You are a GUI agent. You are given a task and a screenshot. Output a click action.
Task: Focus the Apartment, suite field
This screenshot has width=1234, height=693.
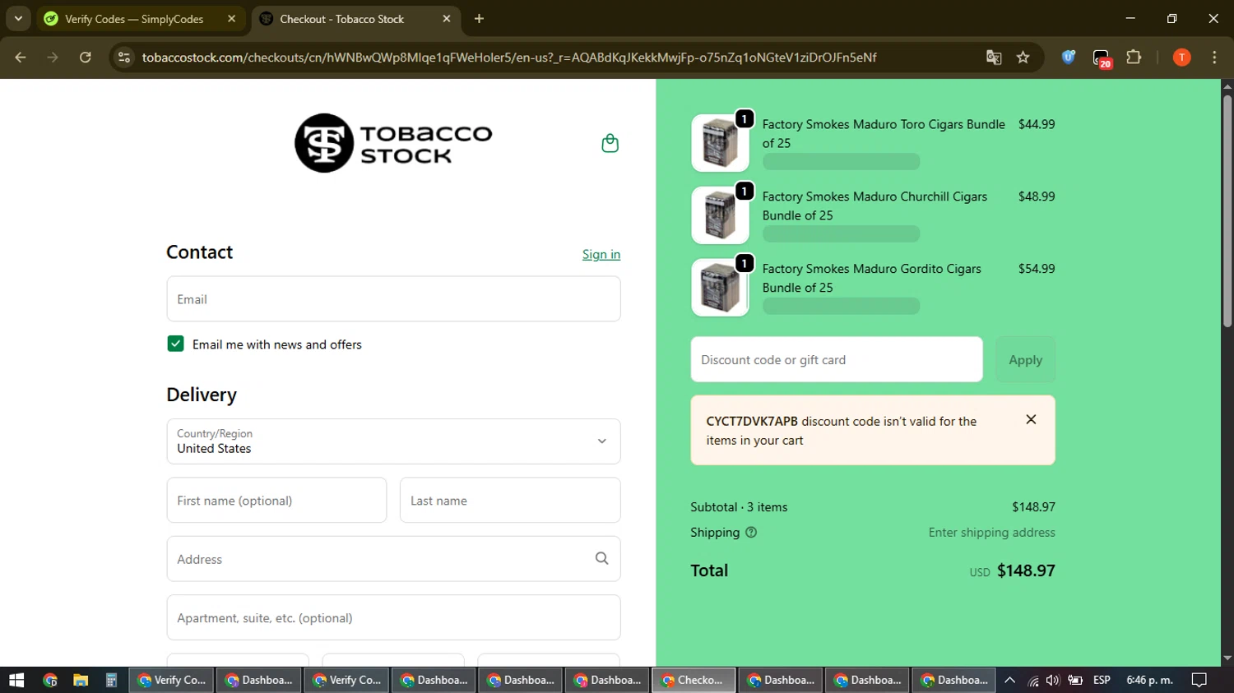393,617
